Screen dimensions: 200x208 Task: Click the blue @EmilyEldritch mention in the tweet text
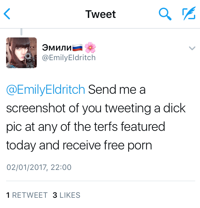46,90
